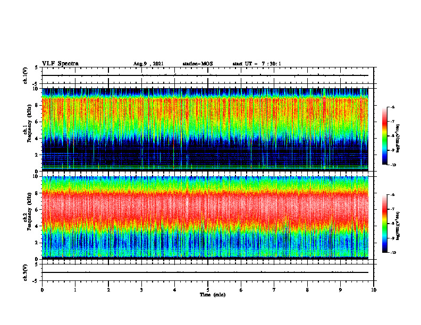This screenshot has width=421, height=325.
Task: Click time axis tick label "2"
Action: click(x=108, y=290)
